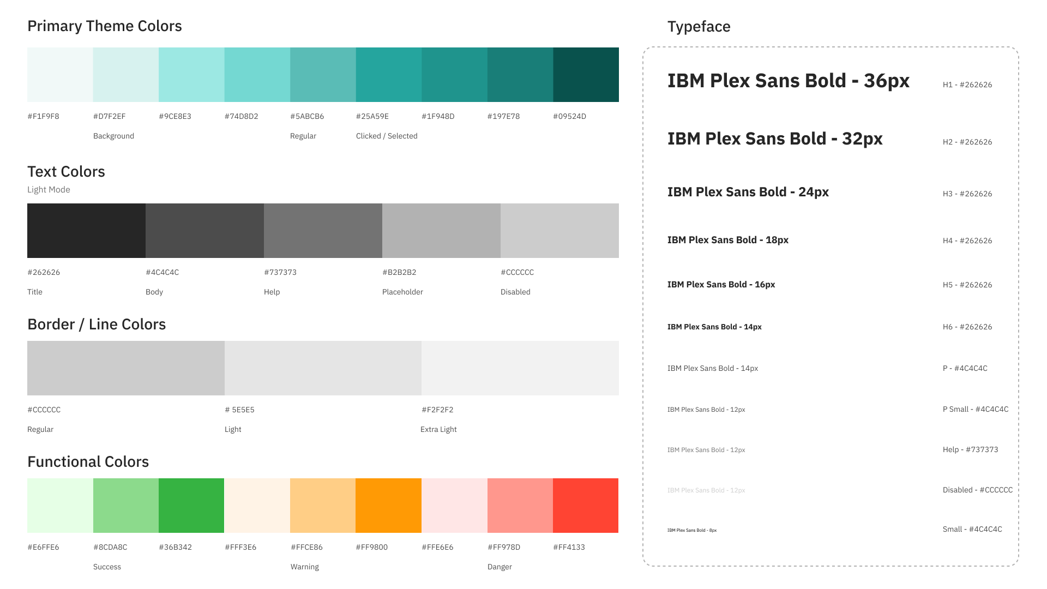Click the 'Typeface' heading
The image size is (1047, 589).
pyautogui.click(x=699, y=27)
